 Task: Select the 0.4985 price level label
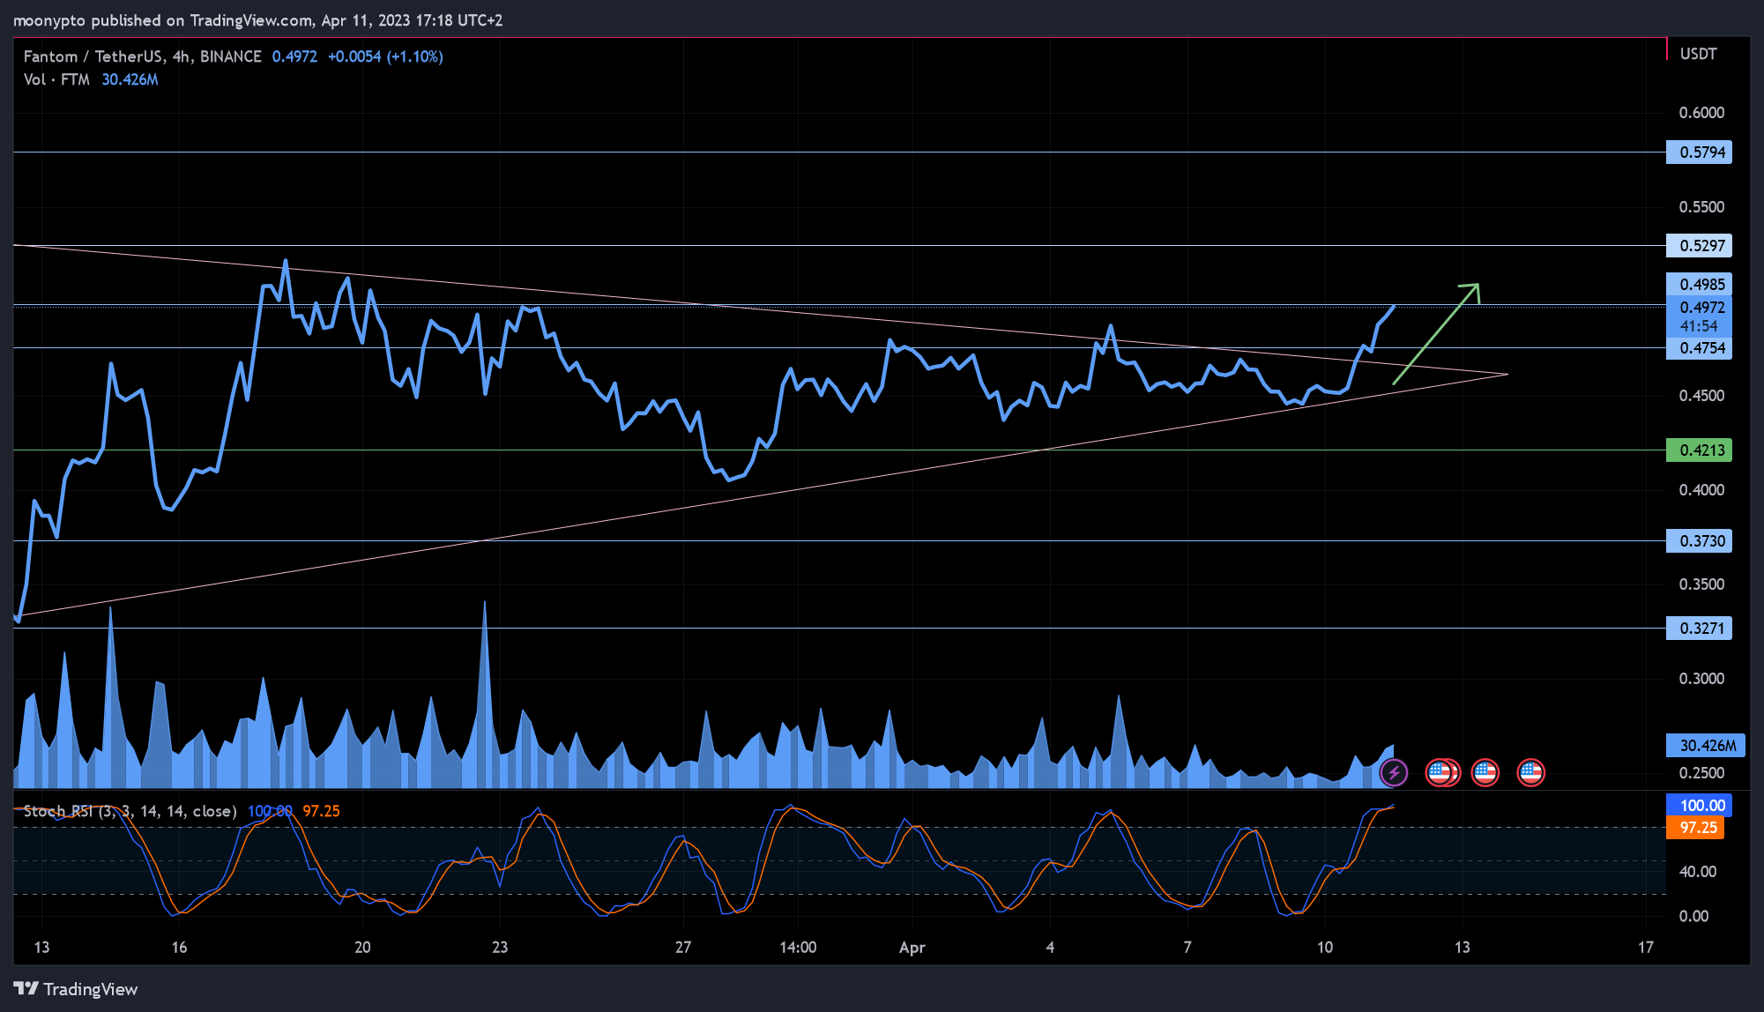click(1699, 284)
